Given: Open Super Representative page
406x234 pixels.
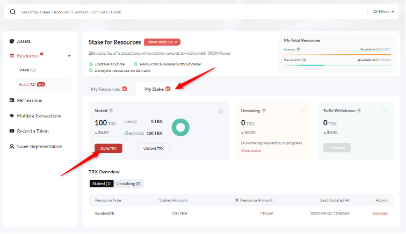Looking at the screenshot, I should (x=39, y=147).
